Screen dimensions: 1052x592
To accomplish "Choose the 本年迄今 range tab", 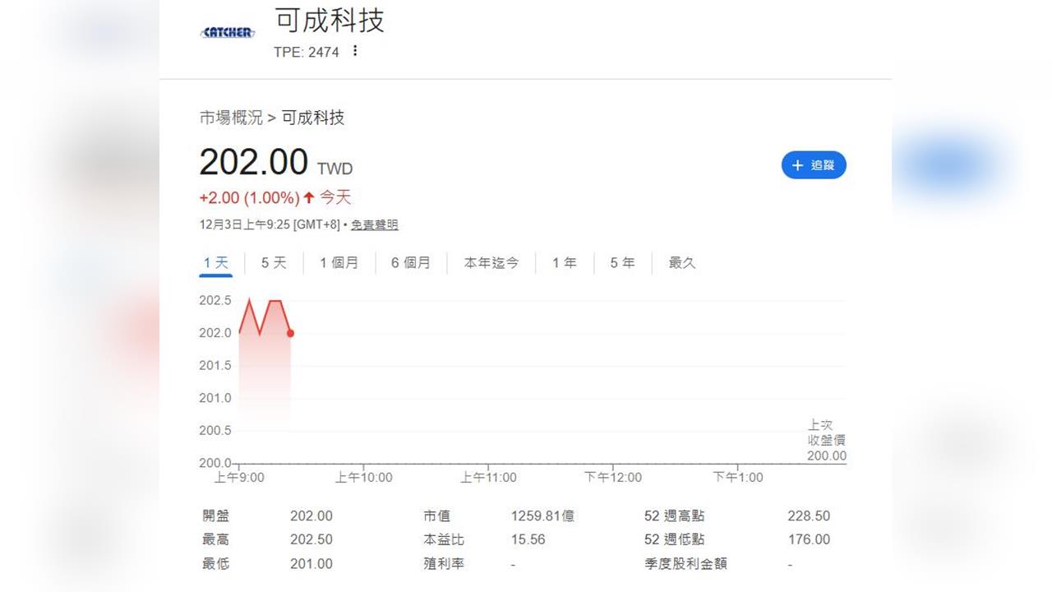I will pyautogui.click(x=491, y=262).
